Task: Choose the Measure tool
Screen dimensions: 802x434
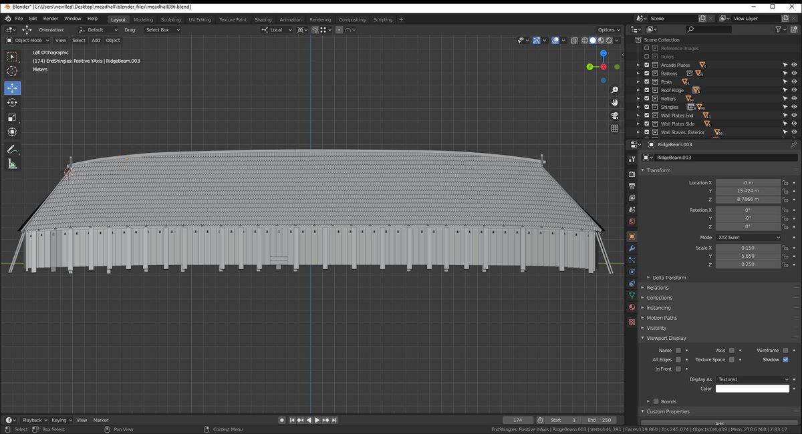Action: pos(12,164)
